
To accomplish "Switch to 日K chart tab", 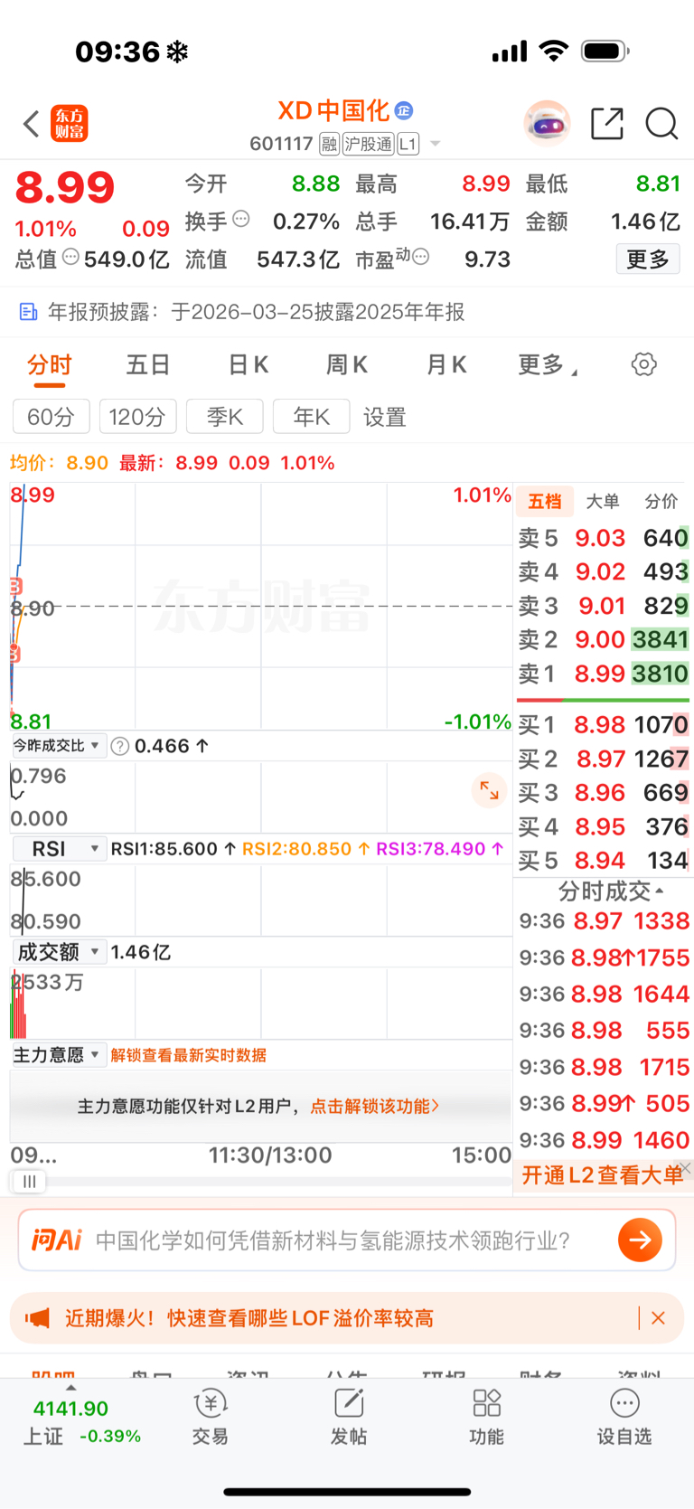I will [x=248, y=364].
